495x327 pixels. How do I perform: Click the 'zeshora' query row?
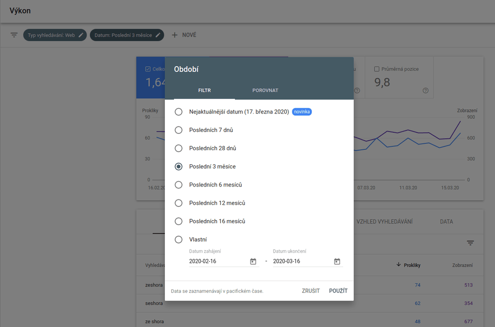[310, 285]
